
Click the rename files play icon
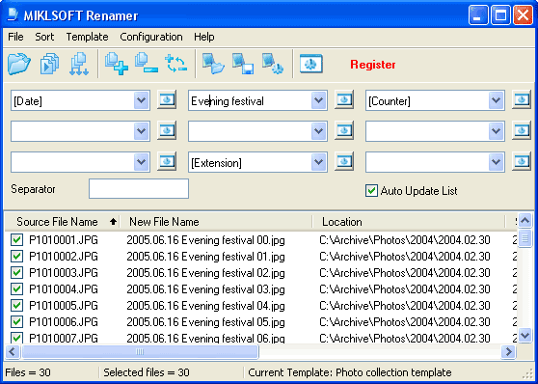coord(50,64)
